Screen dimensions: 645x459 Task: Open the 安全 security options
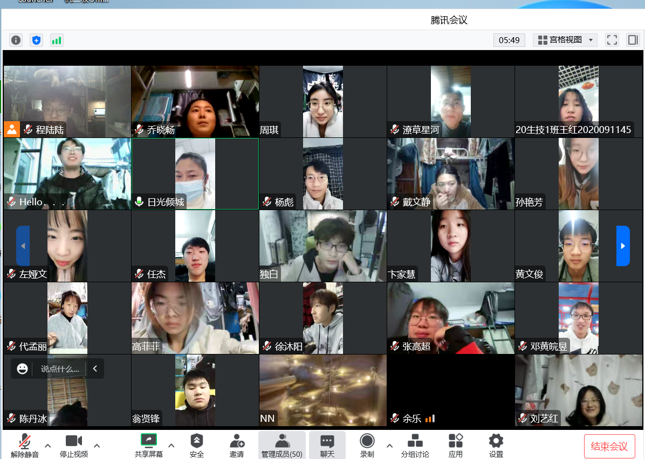(x=197, y=446)
